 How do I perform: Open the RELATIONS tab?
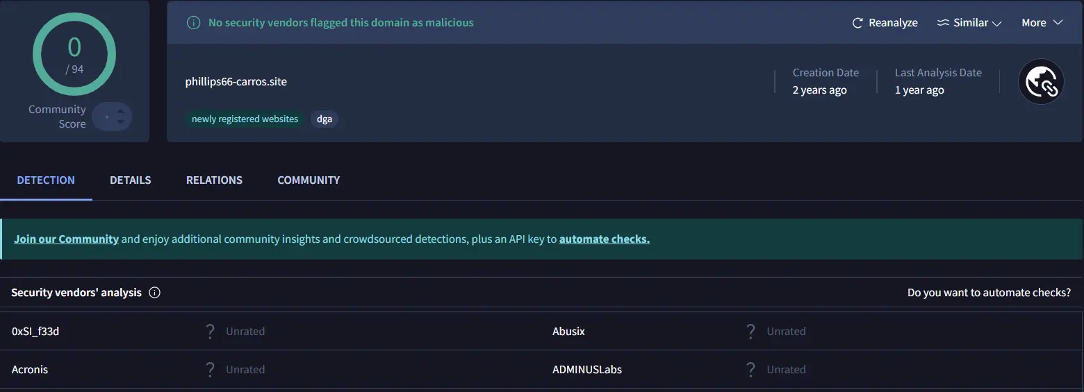[x=214, y=180]
